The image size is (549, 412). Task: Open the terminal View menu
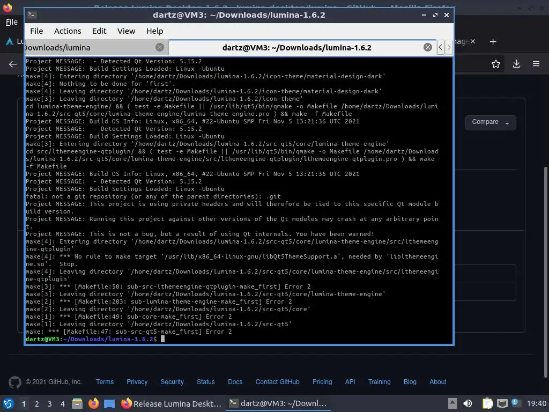(126, 31)
